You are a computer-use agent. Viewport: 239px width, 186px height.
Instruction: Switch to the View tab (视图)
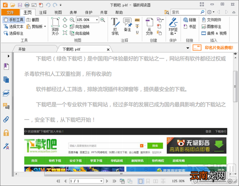pyautogui.click(x=58, y=13)
